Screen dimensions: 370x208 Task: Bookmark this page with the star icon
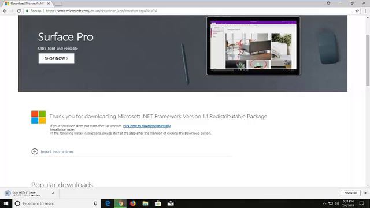(357, 11)
